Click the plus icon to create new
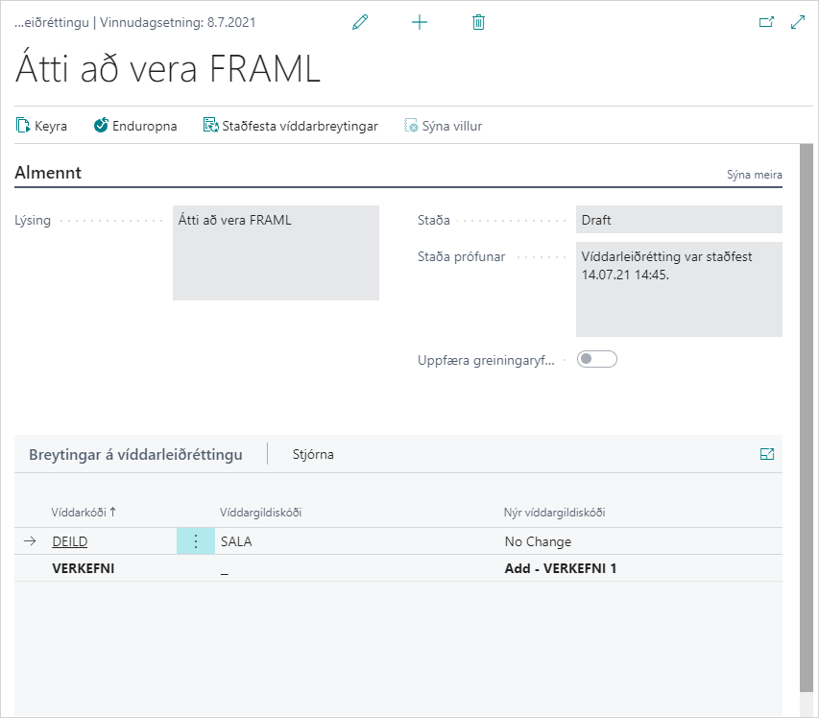Image resolution: width=819 pixels, height=718 pixels. point(420,22)
